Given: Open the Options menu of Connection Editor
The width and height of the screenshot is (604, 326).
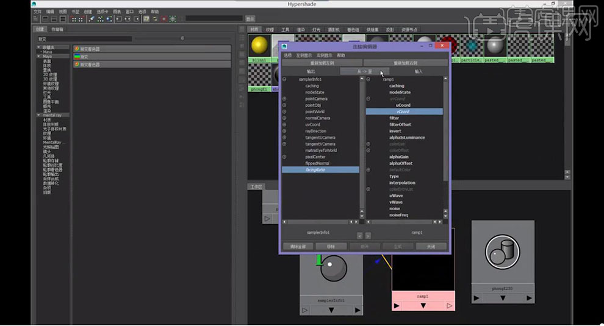Looking at the screenshot, I should (288, 55).
